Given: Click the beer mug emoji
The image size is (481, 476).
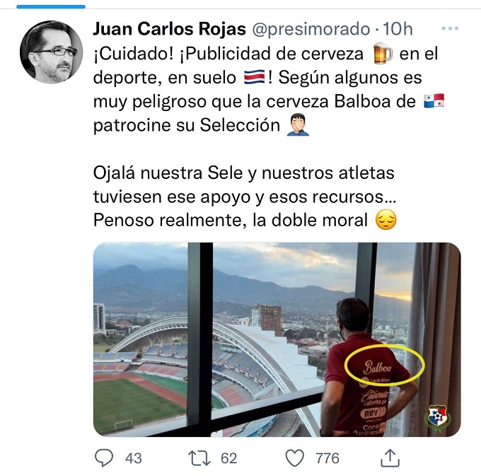Looking at the screenshot, I should (x=383, y=53).
